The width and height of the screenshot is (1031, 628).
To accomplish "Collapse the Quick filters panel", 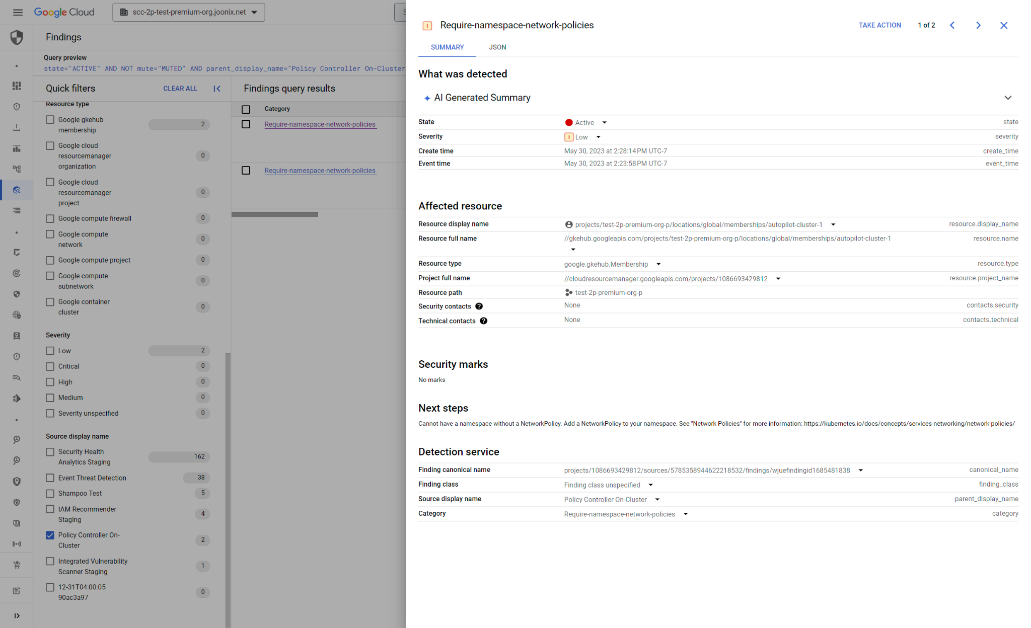I will coord(217,89).
